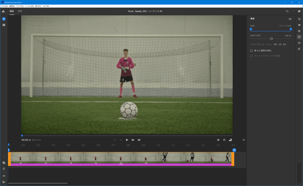Open the monitor options menu icon
This screenshot has width=303, height=186.
point(244,140)
